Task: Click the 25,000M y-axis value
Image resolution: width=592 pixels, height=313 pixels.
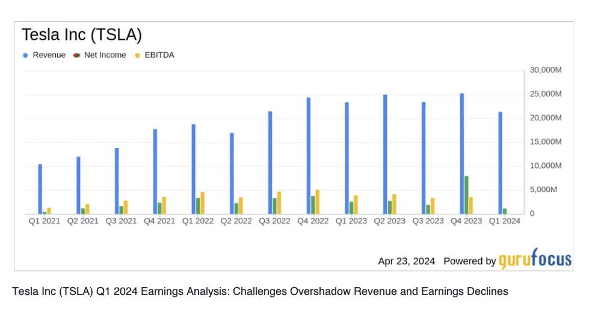Action: tap(546, 94)
